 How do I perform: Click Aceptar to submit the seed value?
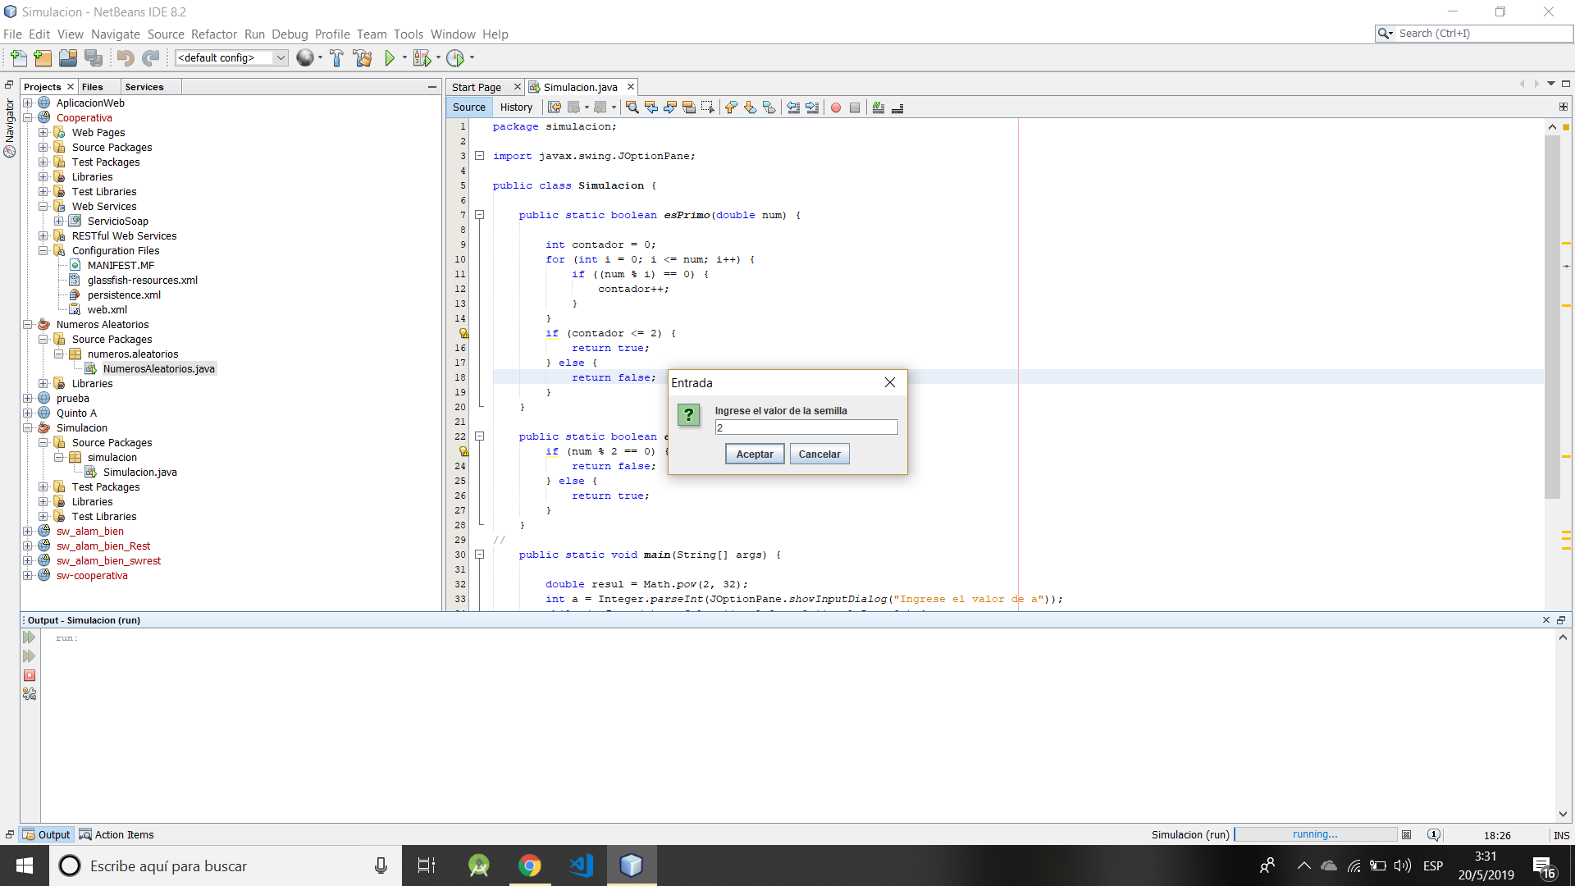click(x=753, y=454)
